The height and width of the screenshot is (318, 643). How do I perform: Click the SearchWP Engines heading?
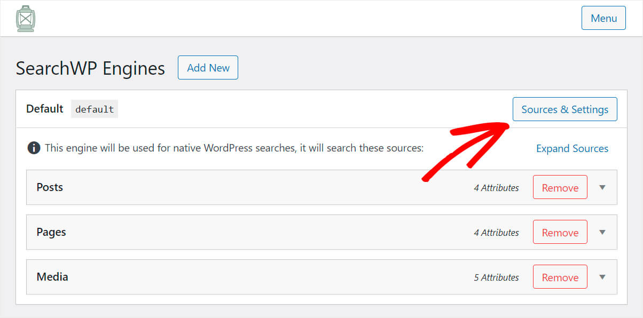pyautogui.click(x=90, y=68)
